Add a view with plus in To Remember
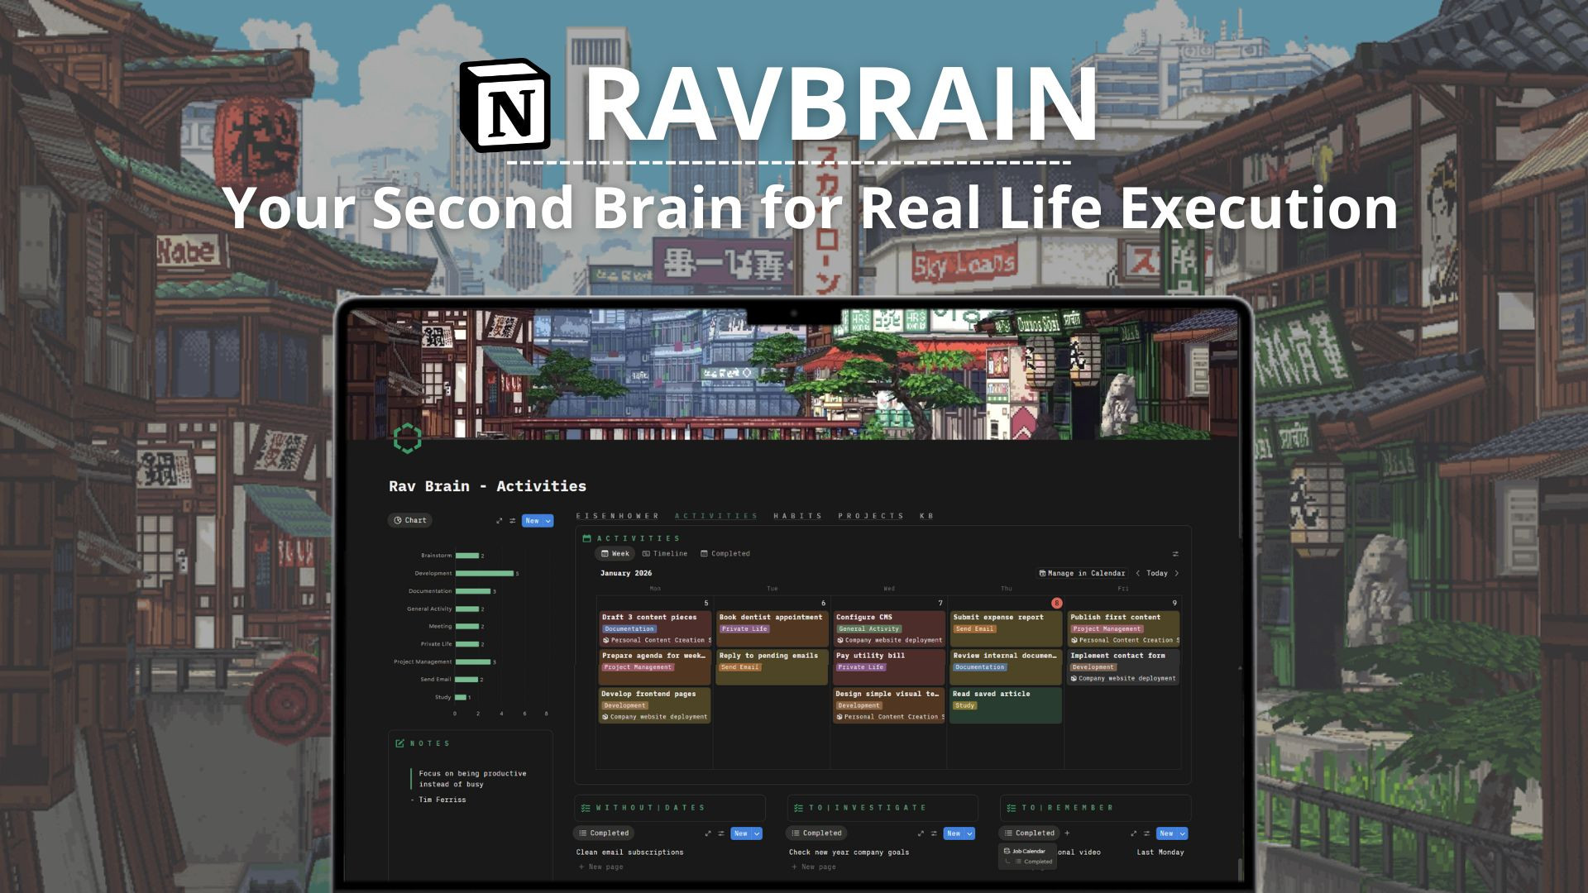Screen dimensions: 1588x893 [1067, 833]
